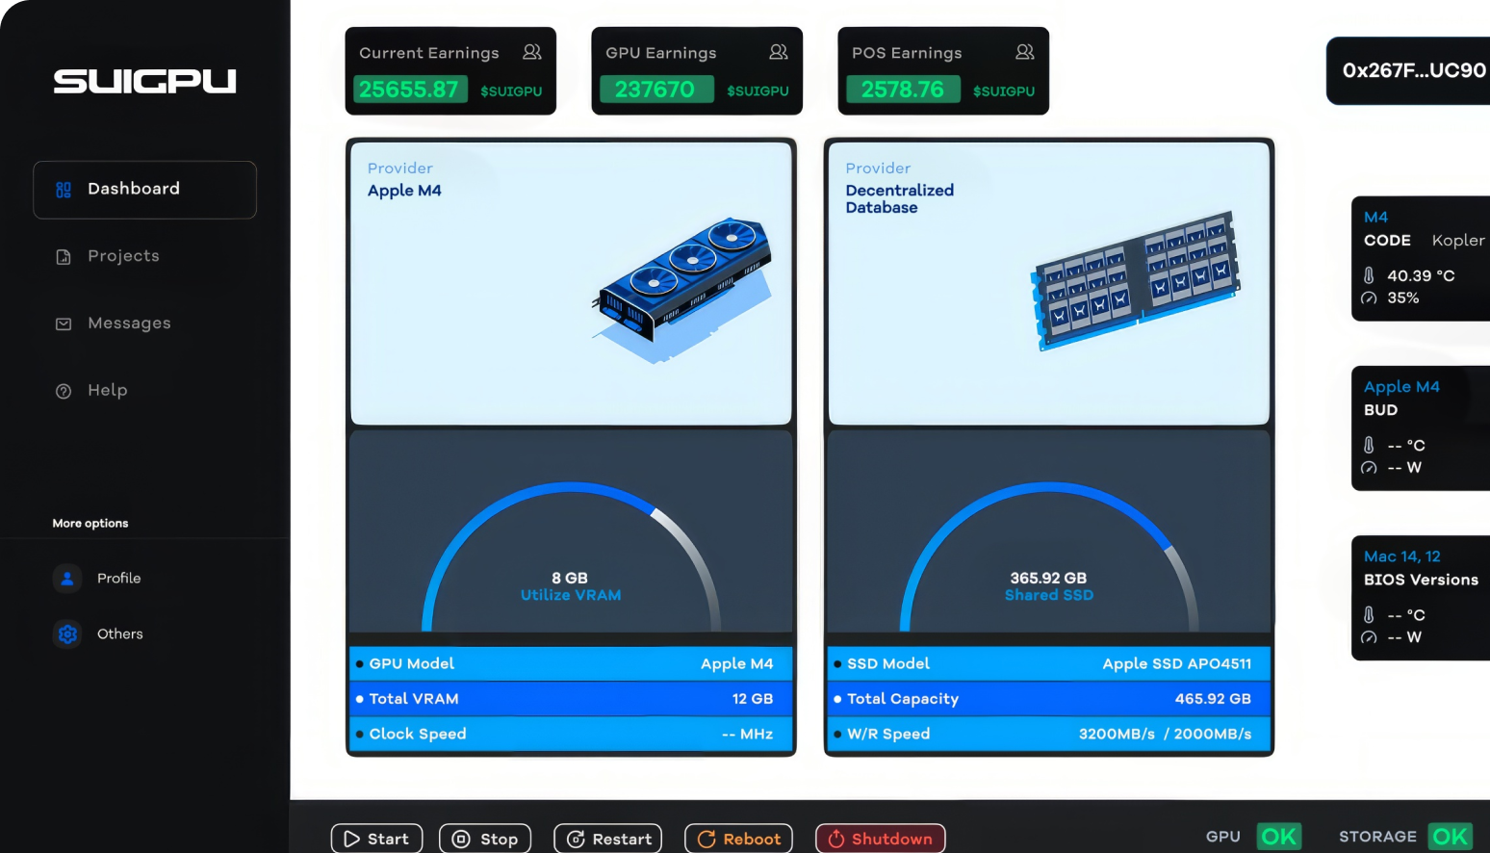Select the Total VRAM row

(571, 699)
